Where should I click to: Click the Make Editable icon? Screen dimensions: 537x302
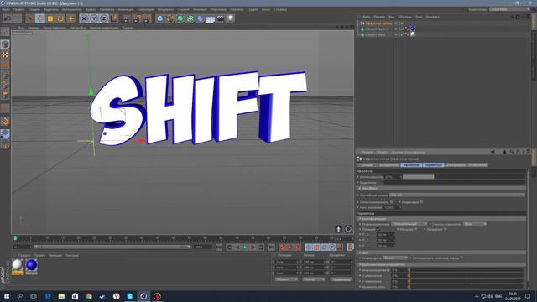(5, 32)
